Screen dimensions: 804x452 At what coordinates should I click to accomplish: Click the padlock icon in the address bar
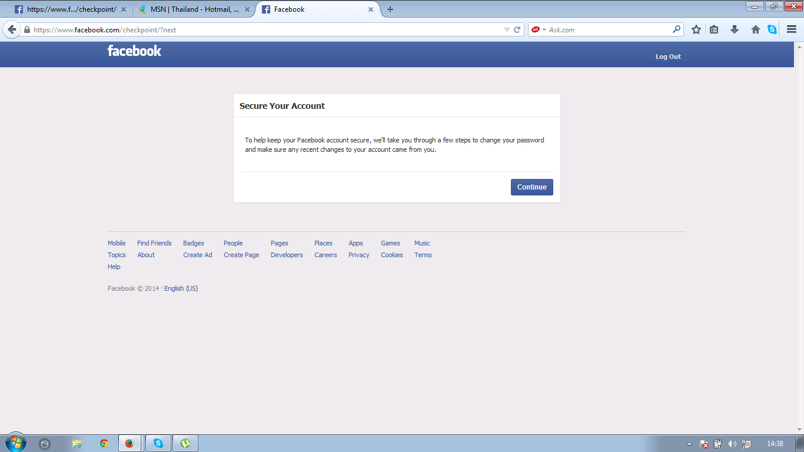point(26,29)
